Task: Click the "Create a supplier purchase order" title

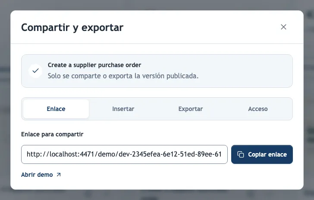Action: coord(94,65)
